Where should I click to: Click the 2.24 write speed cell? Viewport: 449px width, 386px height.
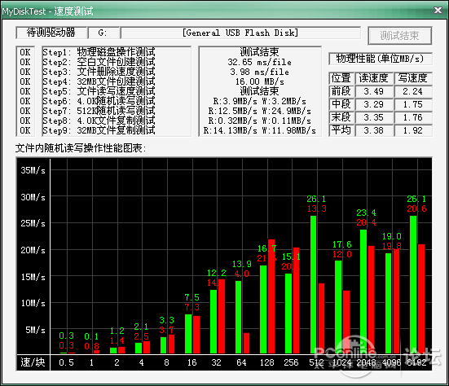pyautogui.click(x=412, y=91)
